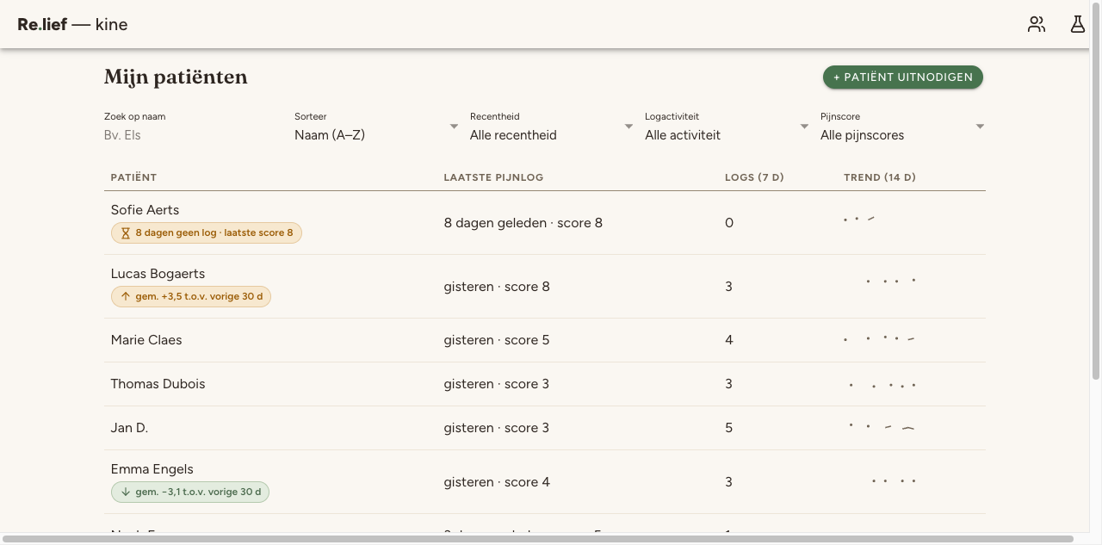
Task: Click the Trend (14 d) column header
Action: [x=880, y=177]
